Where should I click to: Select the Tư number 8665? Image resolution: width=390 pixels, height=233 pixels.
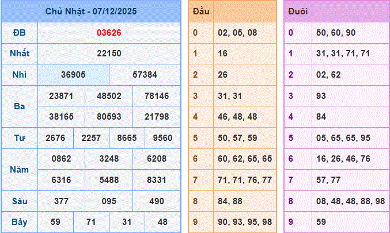(x=127, y=138)
